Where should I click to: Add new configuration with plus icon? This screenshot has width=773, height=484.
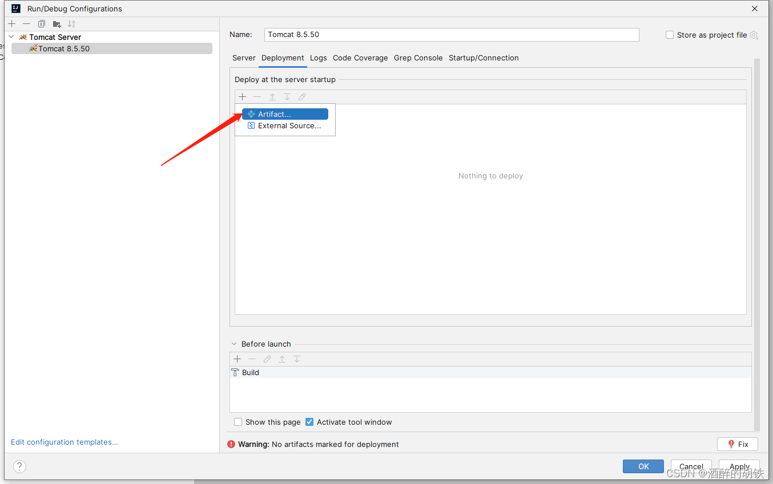click(x=12, y=24)
